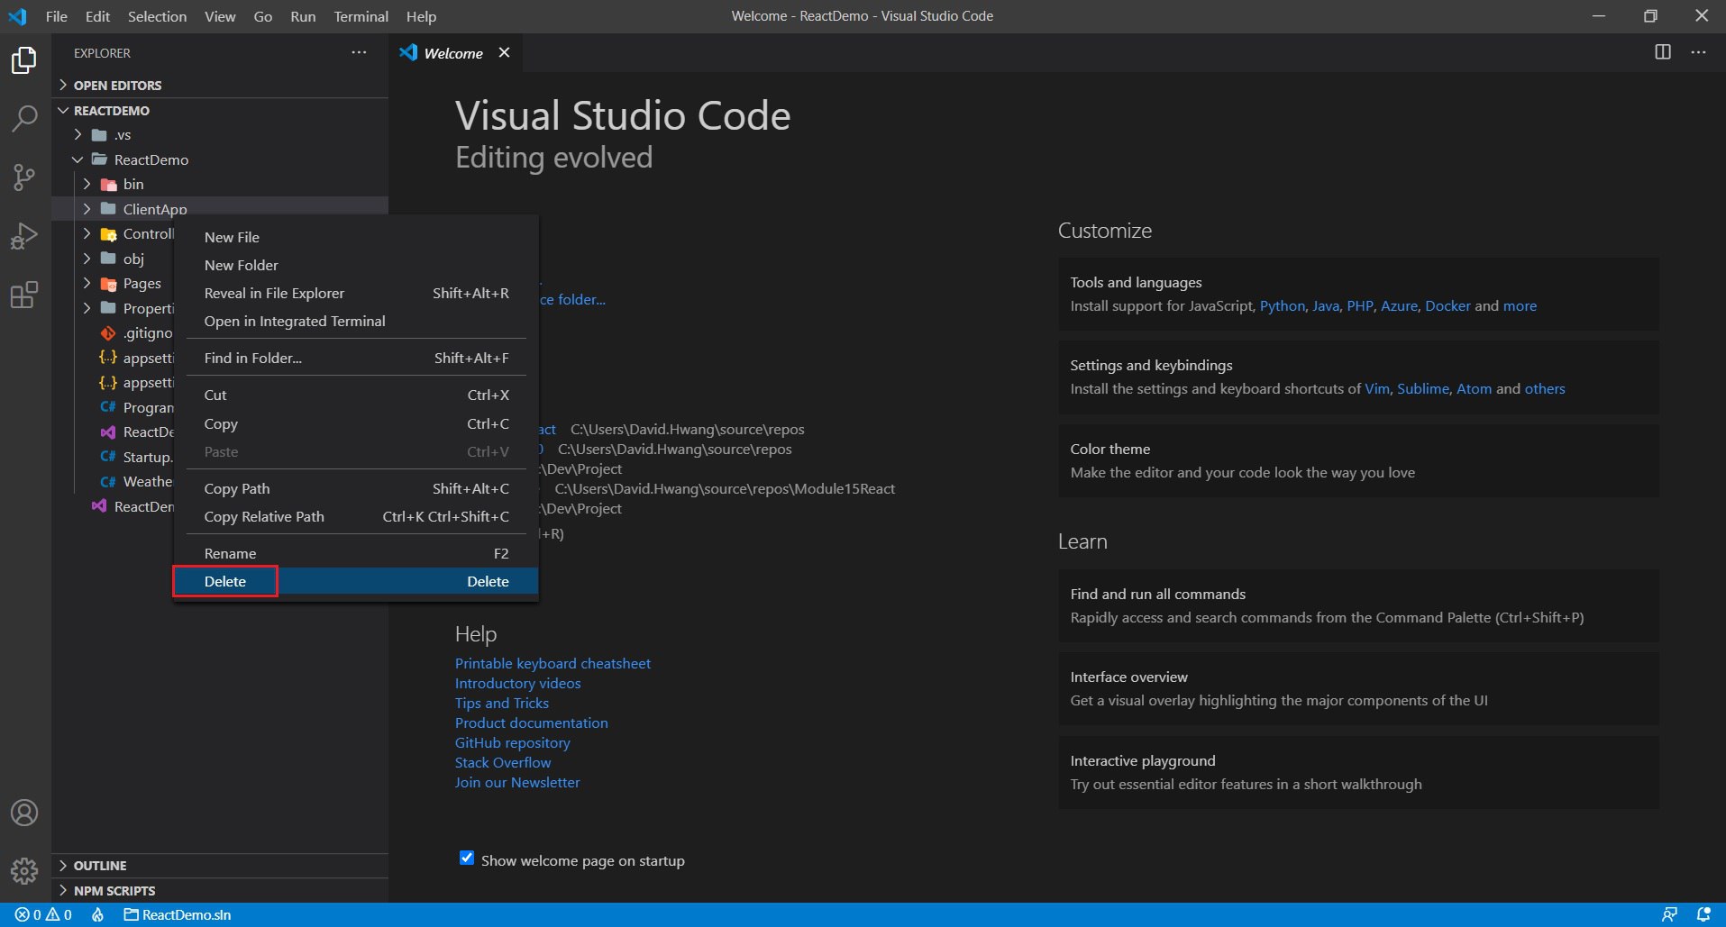Click the flame icon in status bar
The width and height of the screenshot is (1726, 927).
tap(97, 914)
